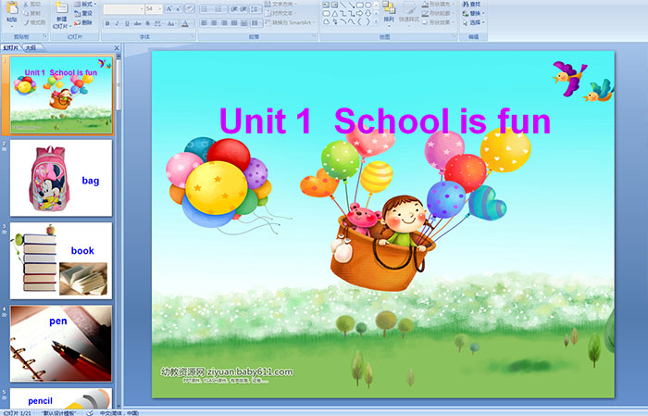Select the Format Painter (格式刷) brush
Viewport: 648px width, 416px height.
coord(34,22)
